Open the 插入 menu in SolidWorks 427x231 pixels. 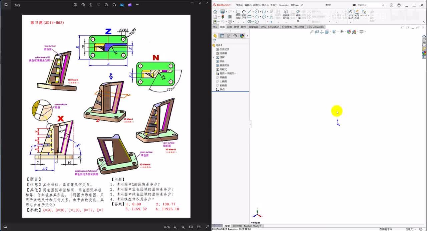(x=265, y=5)
